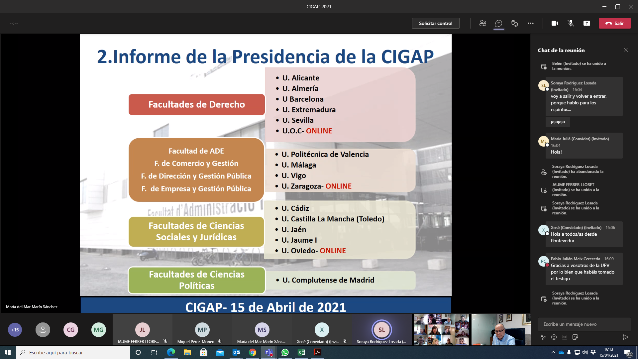Screen dimensions: 638x359
Task: Leave the meeting with Salir
Action: [615, 23]
